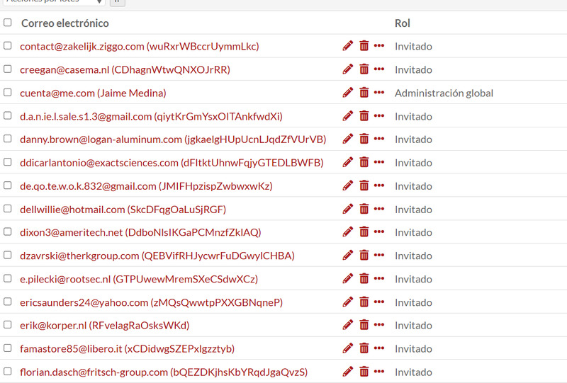
Task: Open more options for florian.dasch@fritsch-group.com
Action: pos(379,372)
